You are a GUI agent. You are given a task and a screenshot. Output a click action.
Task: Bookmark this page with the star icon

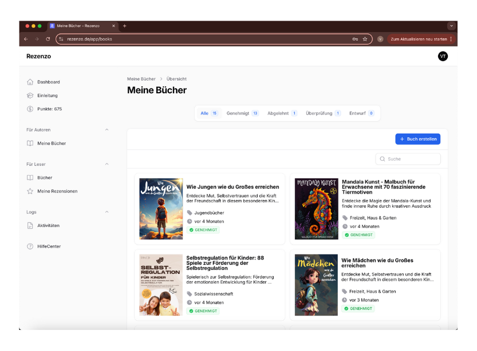coord(365,39)
